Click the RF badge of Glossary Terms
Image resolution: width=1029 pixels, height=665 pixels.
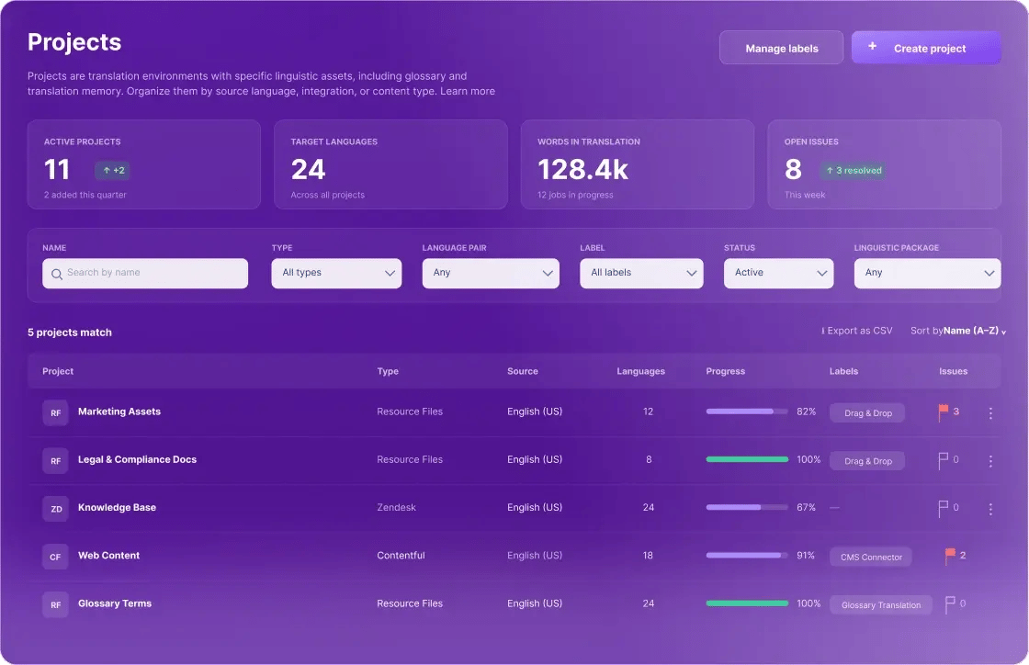56,604
